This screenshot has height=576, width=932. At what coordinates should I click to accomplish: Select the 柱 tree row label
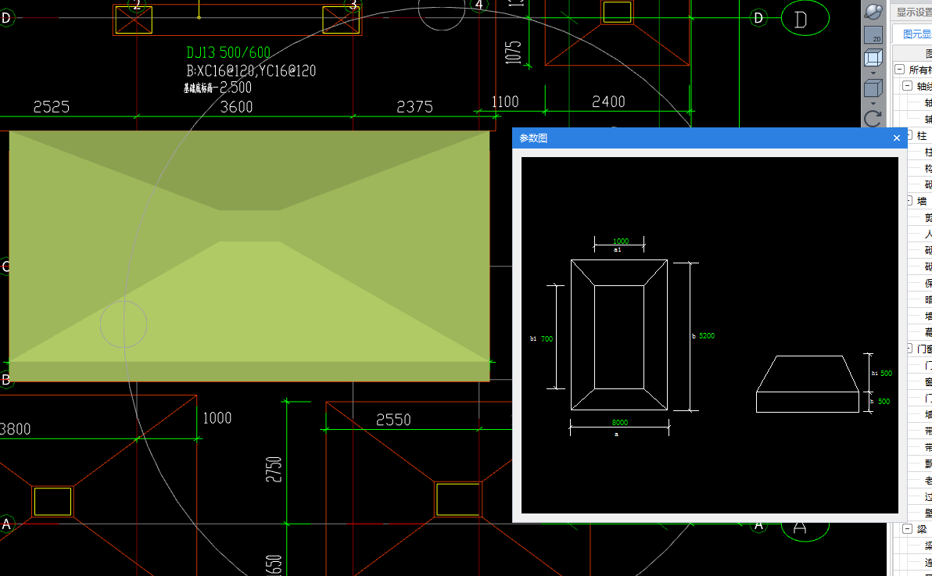(922, 135)
